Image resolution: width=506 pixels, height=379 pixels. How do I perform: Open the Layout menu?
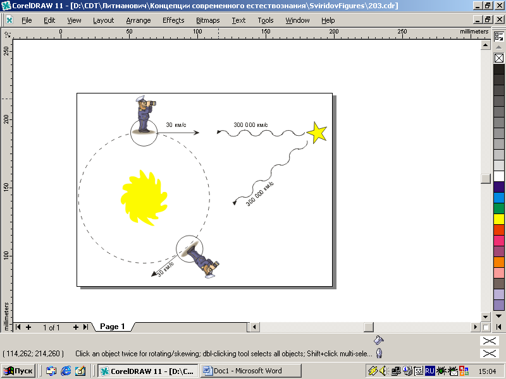103,20
